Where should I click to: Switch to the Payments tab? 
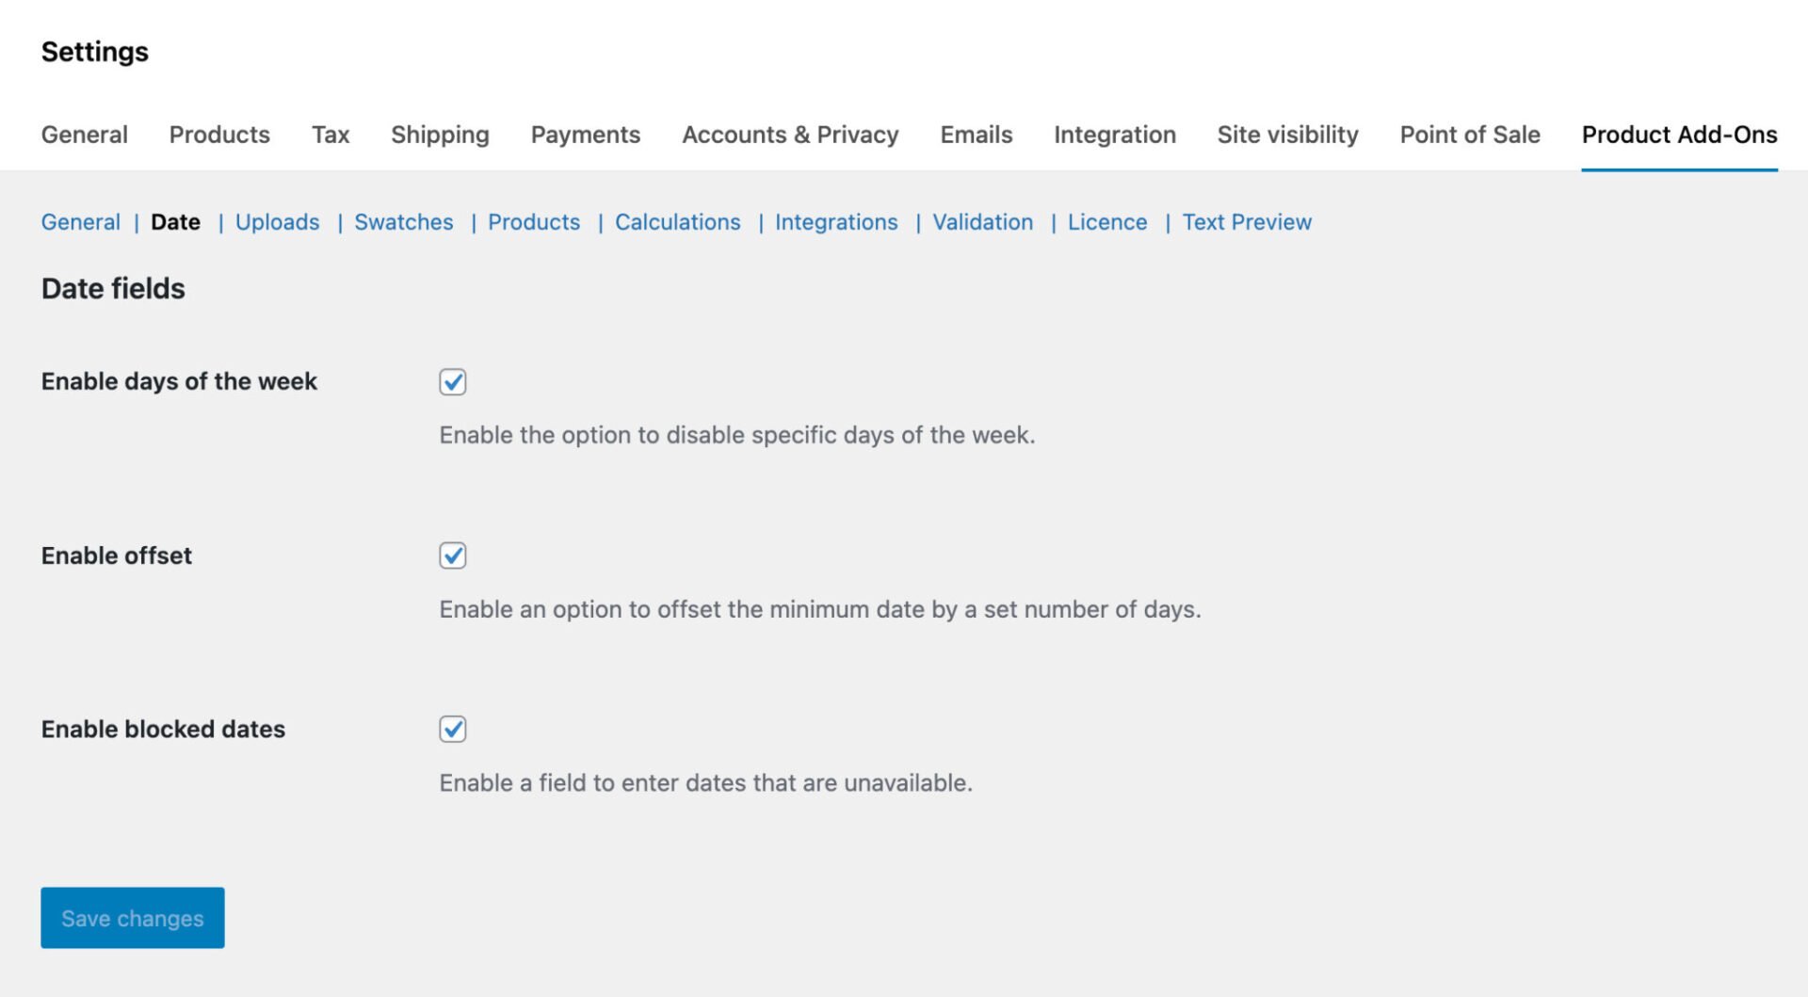(585, 135)
